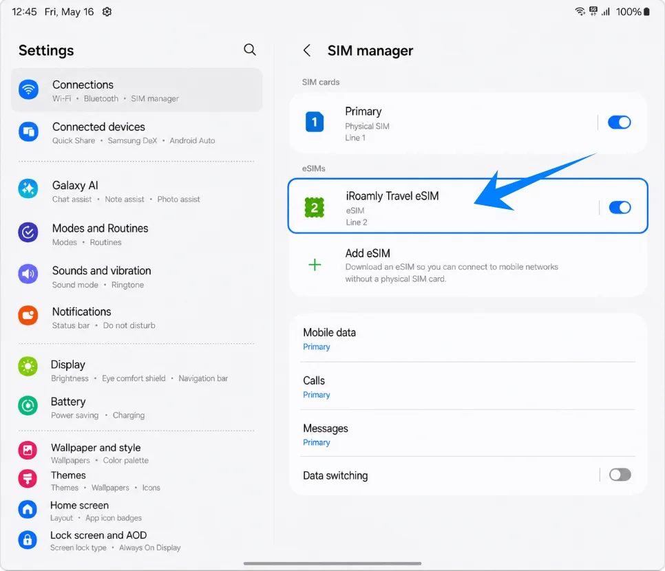The width and height of the screenshot is (665, 571).
Task: Tap the cellular signal bars indicator
Action: point(606,12)
